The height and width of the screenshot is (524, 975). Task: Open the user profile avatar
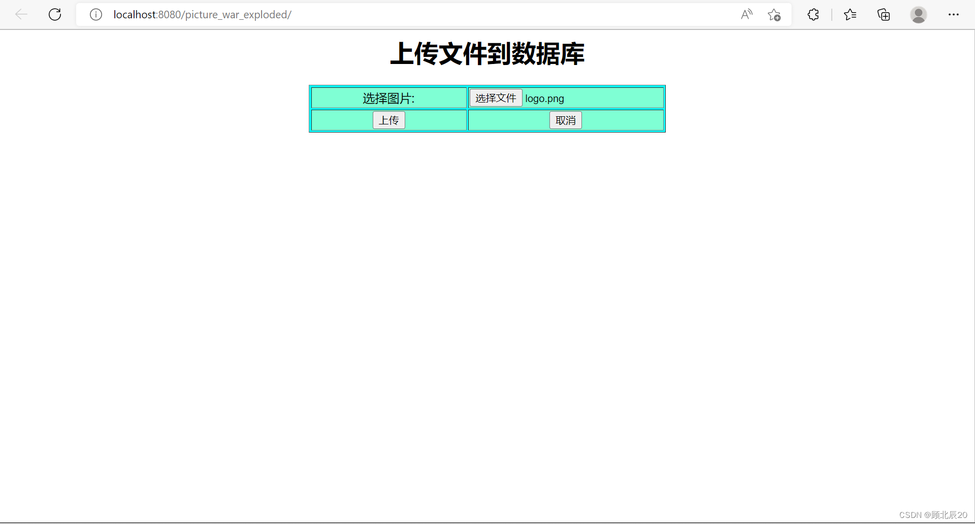tap(918, 15)
